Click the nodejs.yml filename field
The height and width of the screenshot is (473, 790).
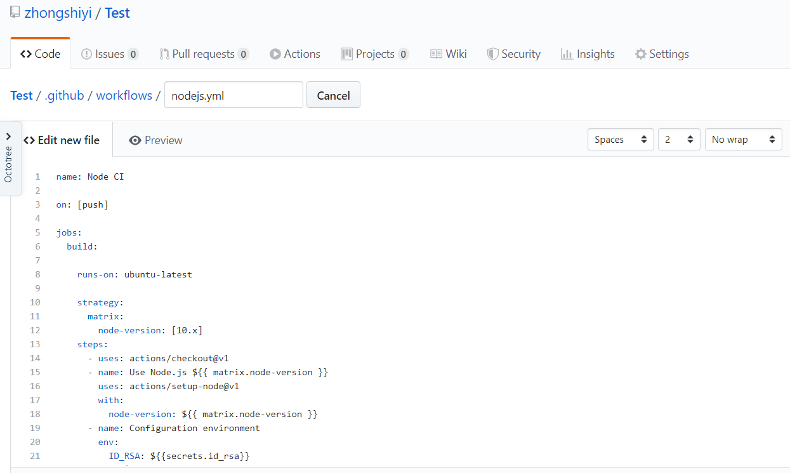[233, 96]
